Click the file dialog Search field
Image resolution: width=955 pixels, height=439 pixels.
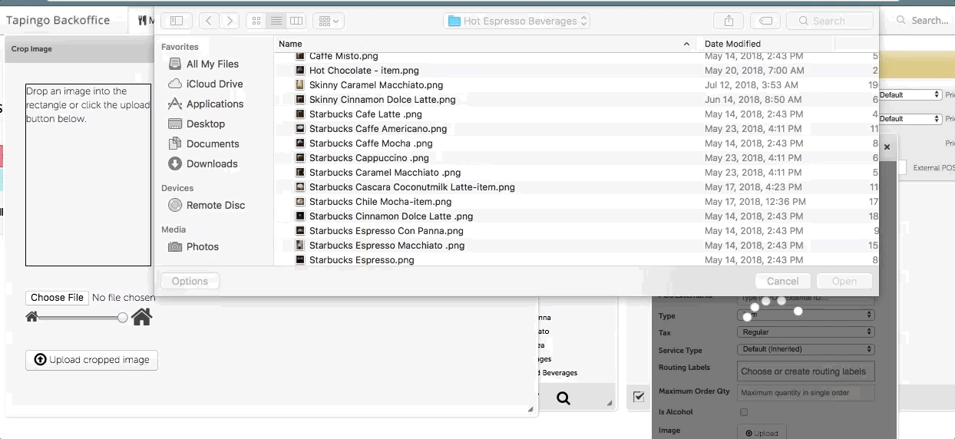(831, 21)
